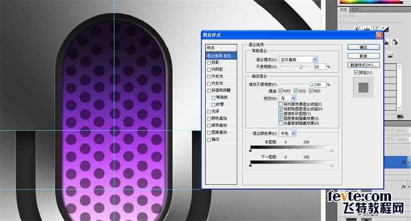Image resolution: width=411 pixels, height=221 pixels.
Task: Enable the 渐变叠加 gradient overlay checkbox
Action: (209, 126)
